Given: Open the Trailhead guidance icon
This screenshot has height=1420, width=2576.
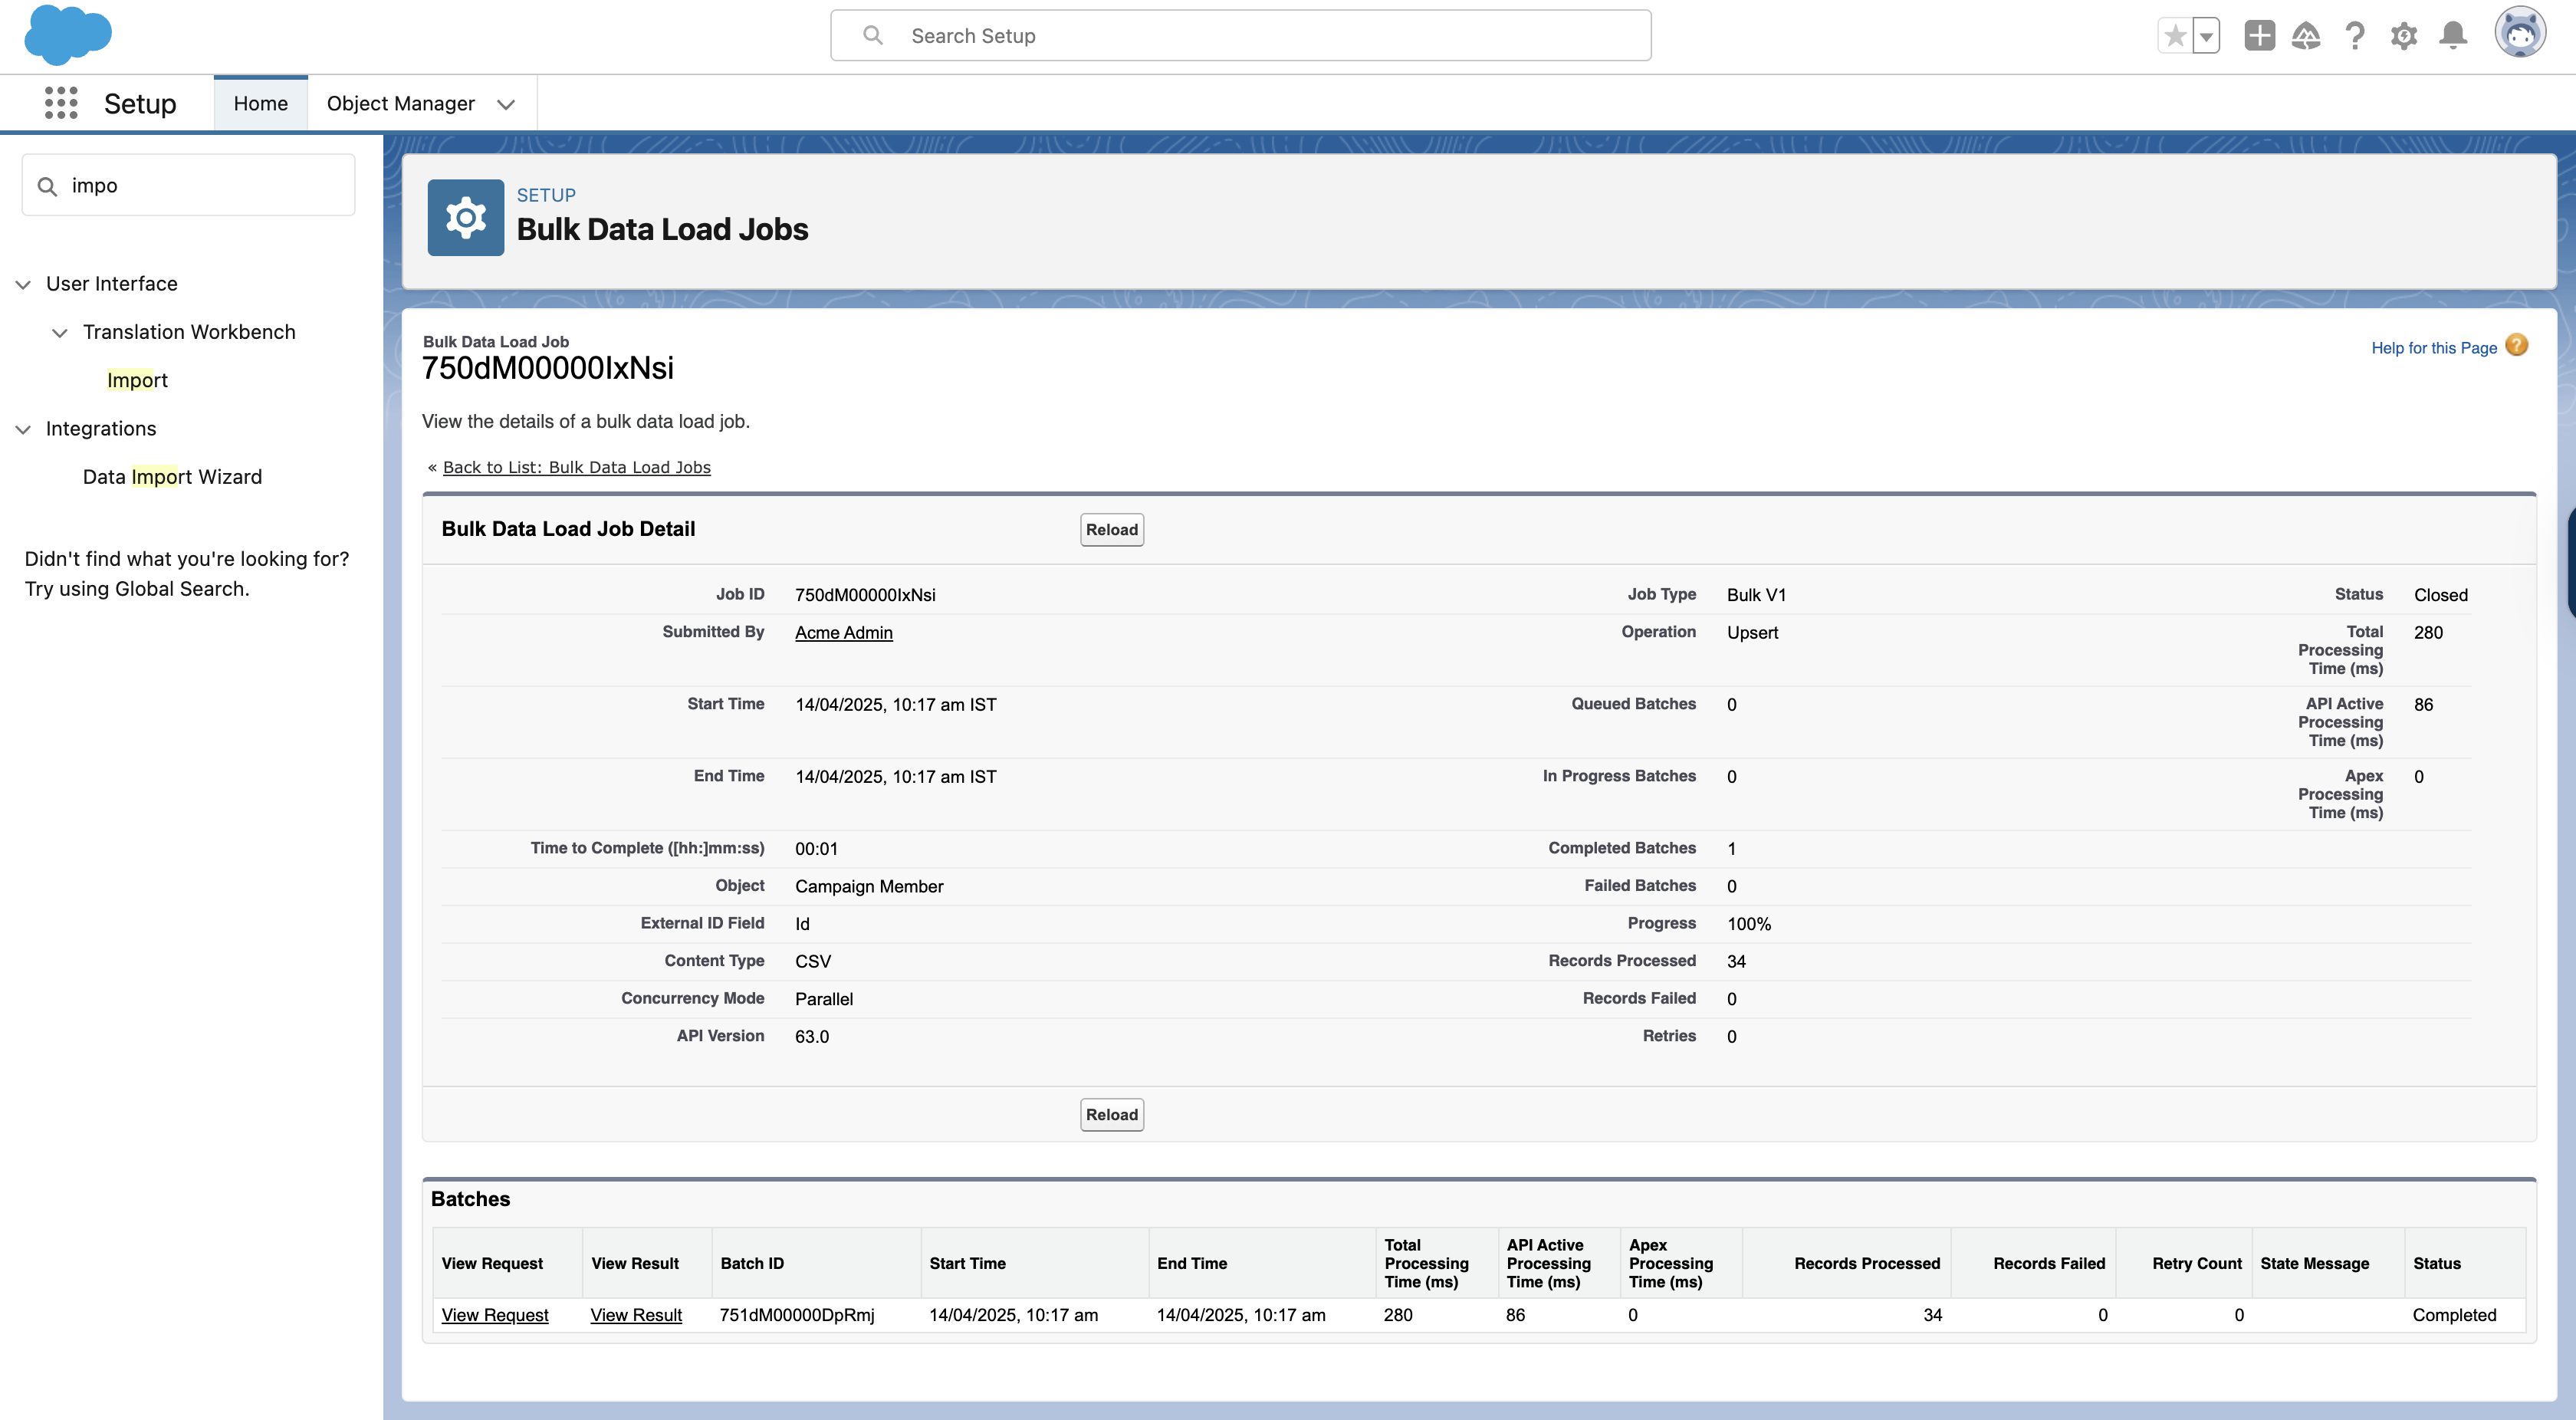Looking at the screenshot, I should 2306,36.
